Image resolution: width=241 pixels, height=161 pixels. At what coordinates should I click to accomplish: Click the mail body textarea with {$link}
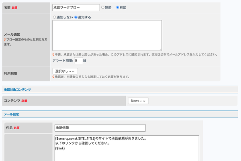(127, 148)
